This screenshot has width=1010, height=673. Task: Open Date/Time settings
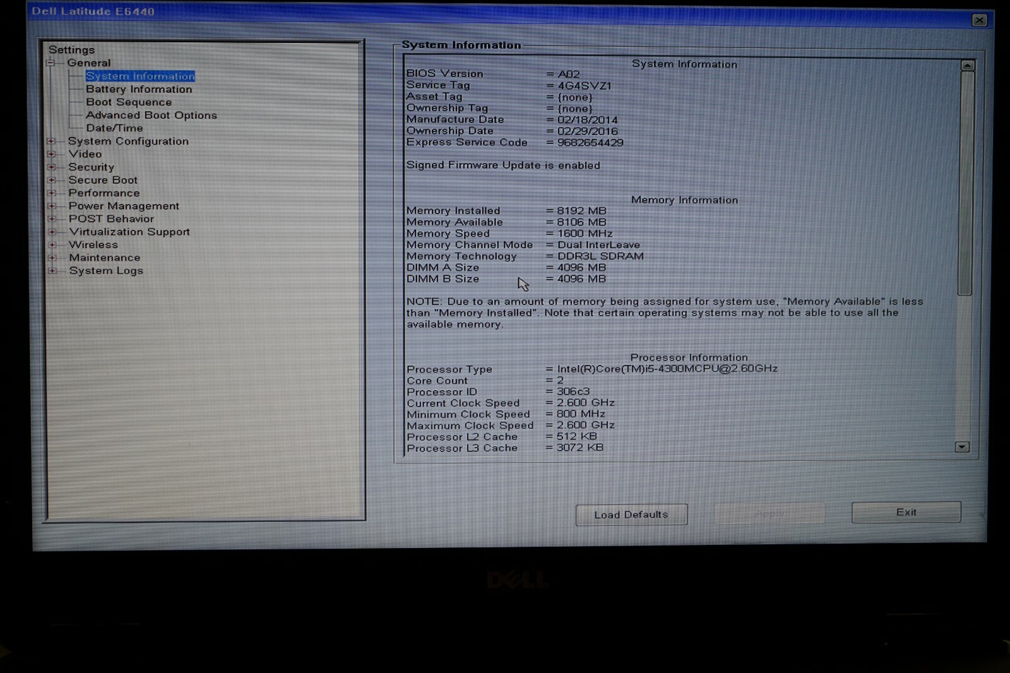114,128
